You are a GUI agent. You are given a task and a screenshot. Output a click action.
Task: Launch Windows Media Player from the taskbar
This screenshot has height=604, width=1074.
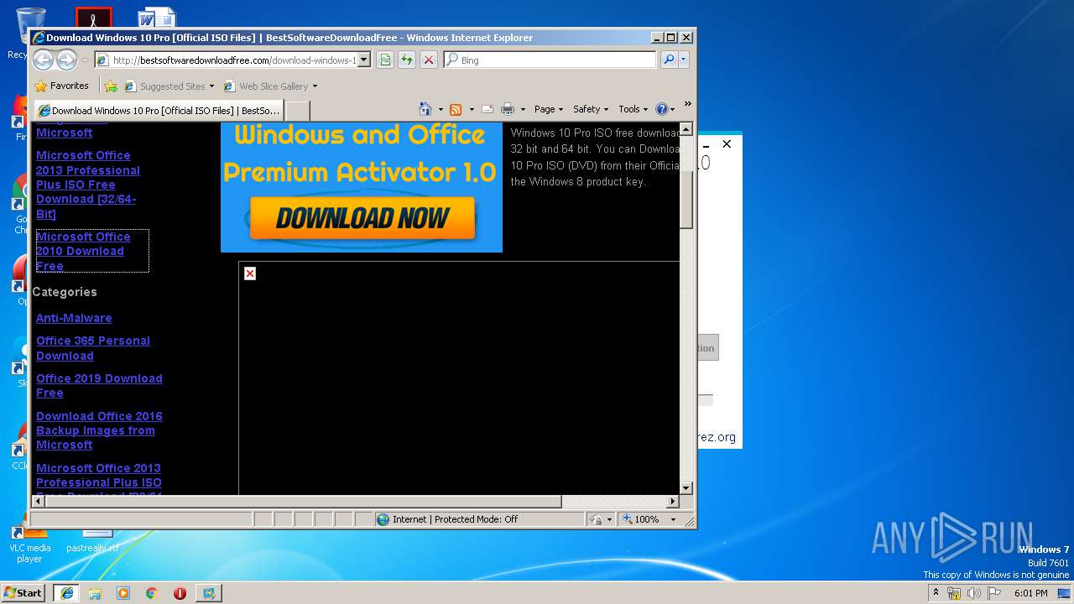[123, 593]
